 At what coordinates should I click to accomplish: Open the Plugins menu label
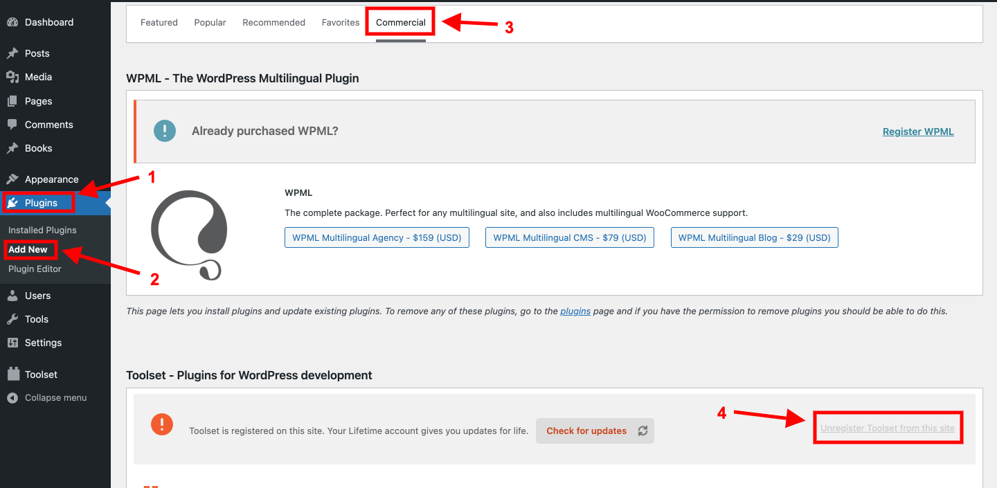pyautogui.click(x=41, y=203)
